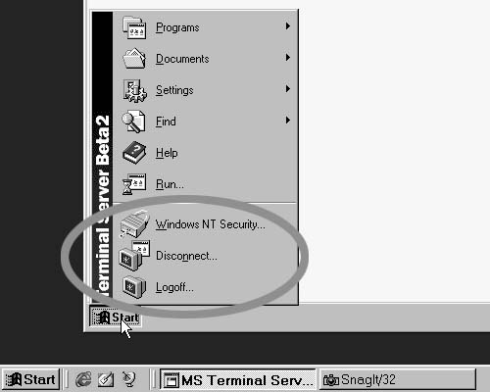
Task: Click the Run hourglass icon
Action: [134, 184]
